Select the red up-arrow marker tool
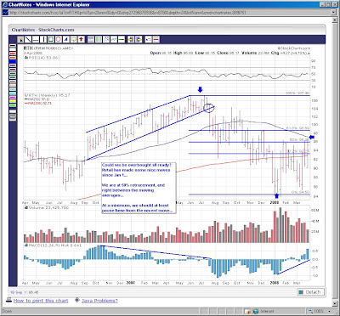Viewport: 340px width, 316px height. click(x=81, y=40)
